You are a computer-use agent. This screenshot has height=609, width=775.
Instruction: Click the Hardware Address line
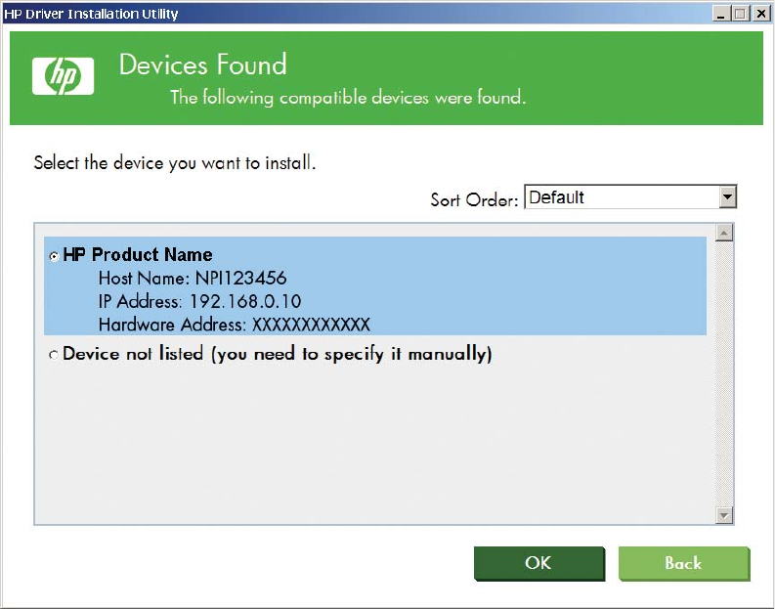pos(235,324)
